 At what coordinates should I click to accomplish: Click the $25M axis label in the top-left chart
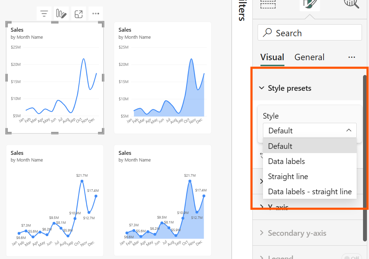click(x=16, y=47)
